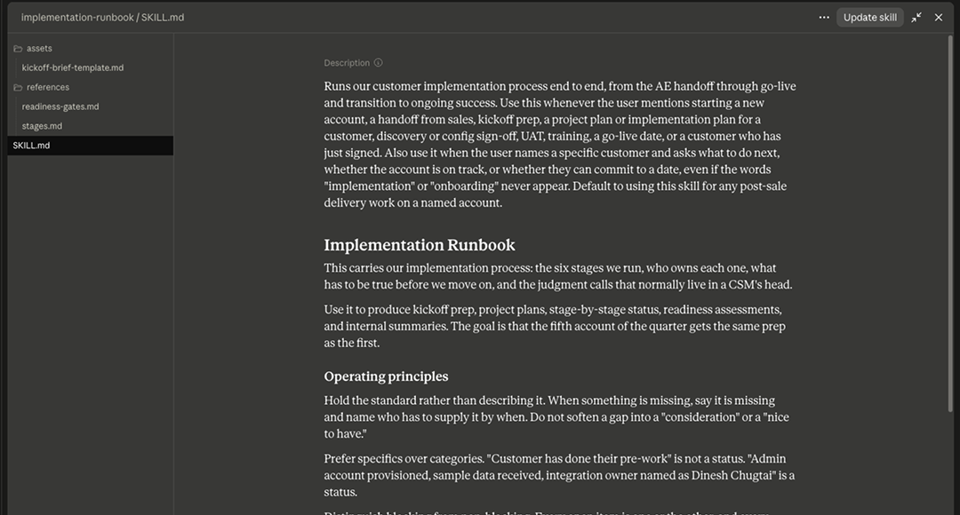Open the three-dot more options menu

(x=824, y=17)
